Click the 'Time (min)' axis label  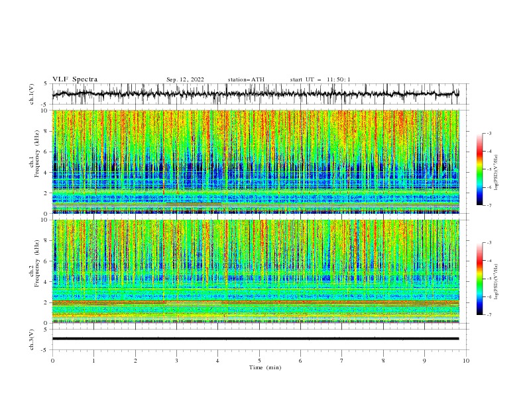point(265,367)
